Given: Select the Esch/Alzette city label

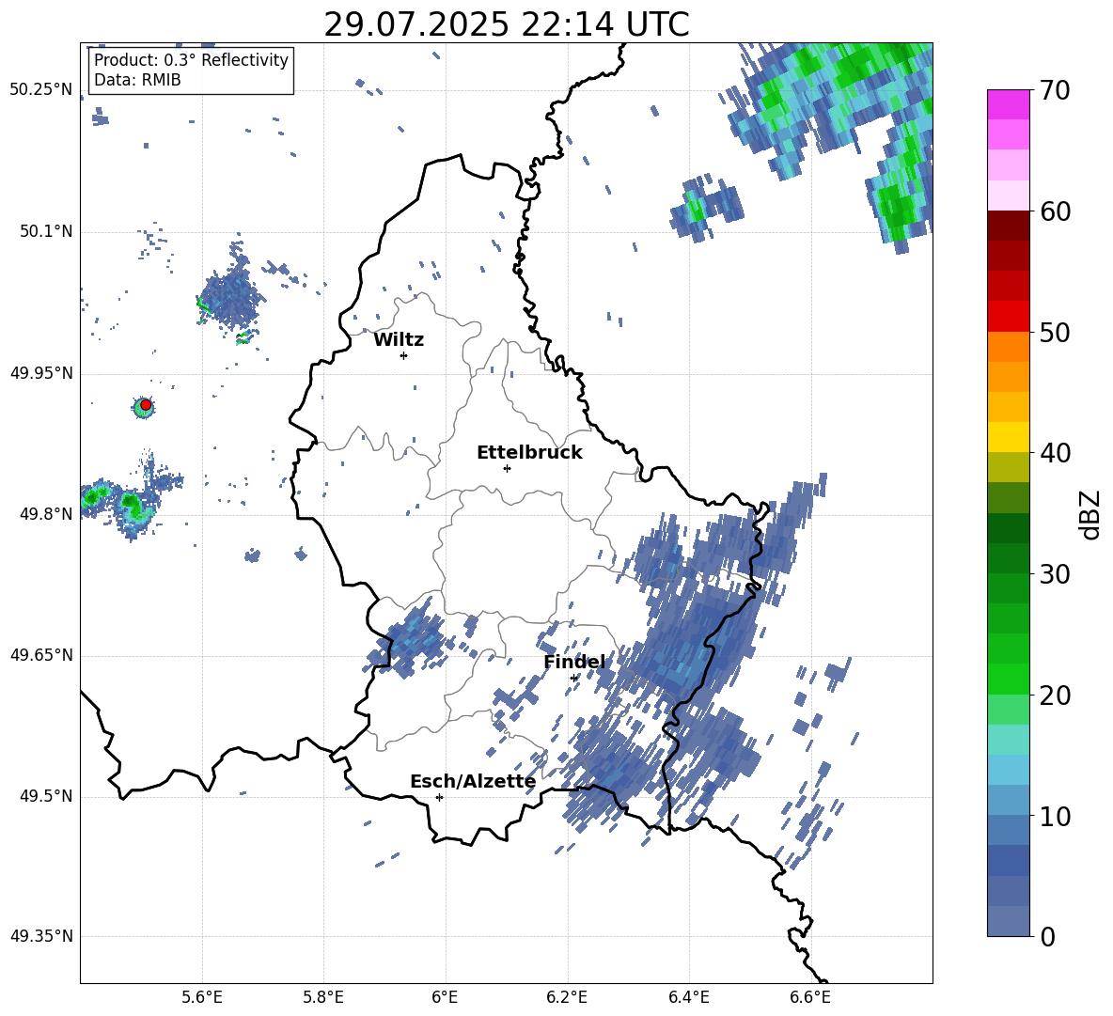Looking at the screenshot, I should click(473, 781).
